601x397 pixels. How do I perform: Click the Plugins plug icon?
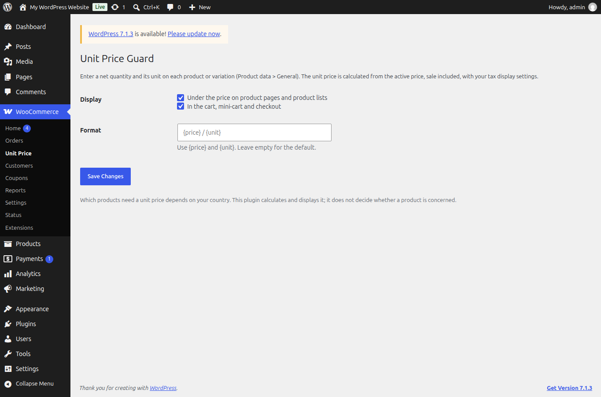tap(8, 324)
